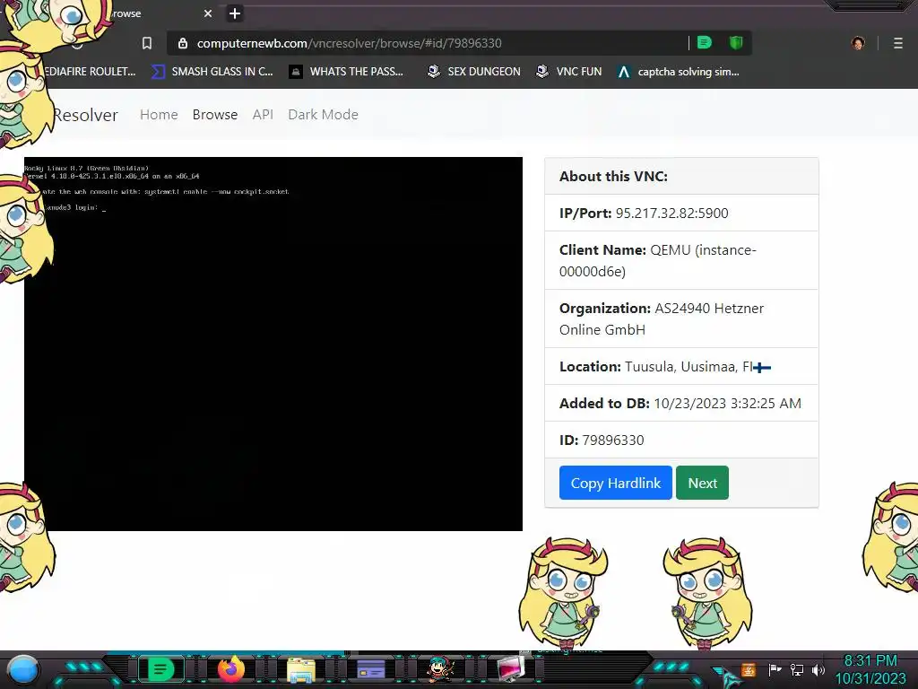Screen dimensions: 918x689
Task: Toggle Dark Mode in navbar
Action: tap(323, 114)
